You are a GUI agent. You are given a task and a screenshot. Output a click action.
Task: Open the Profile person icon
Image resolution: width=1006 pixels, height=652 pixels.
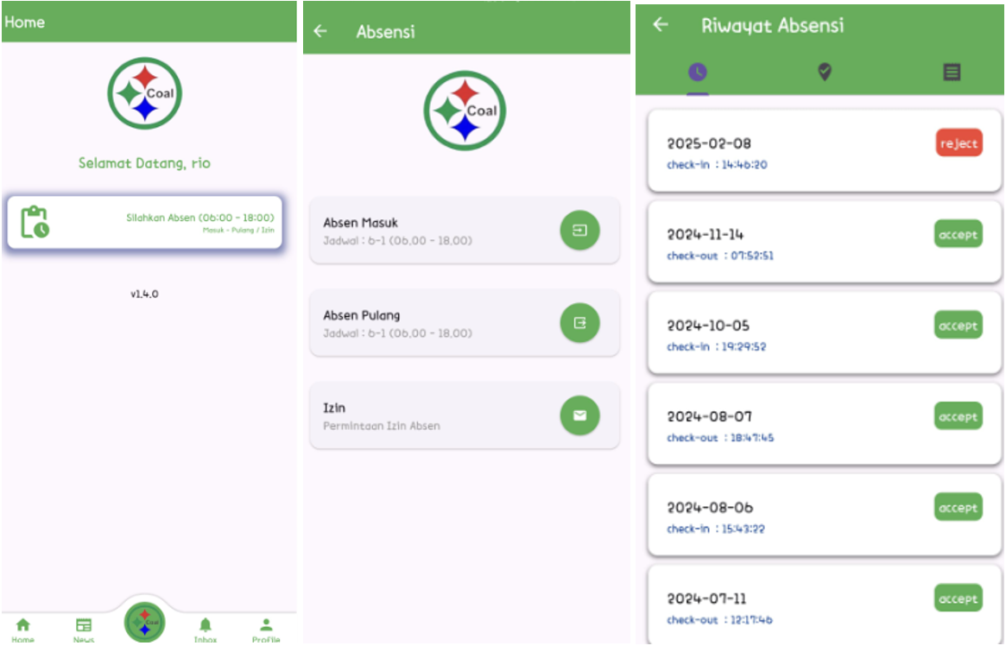point(266,625)
